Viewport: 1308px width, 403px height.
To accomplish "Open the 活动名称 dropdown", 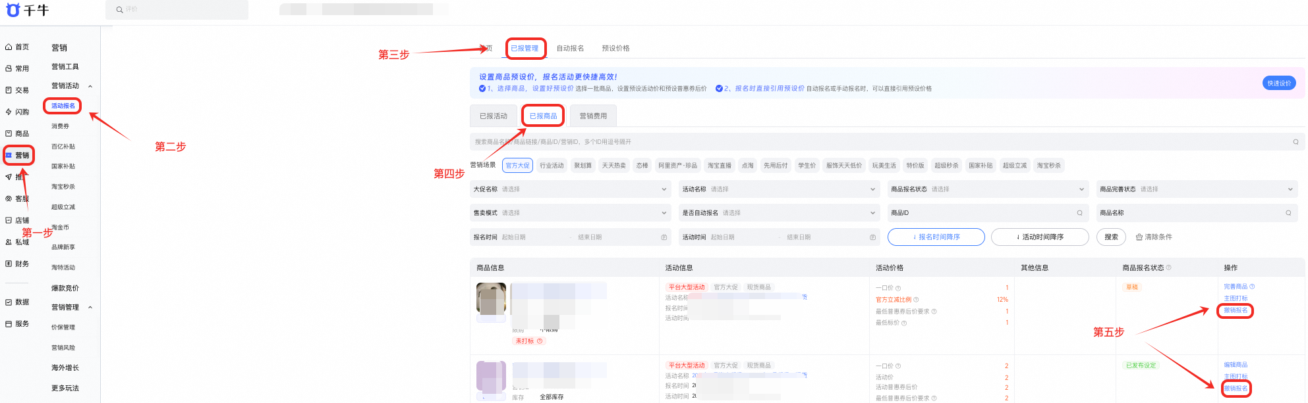I will pyautogui.click(x=780, y=189).
